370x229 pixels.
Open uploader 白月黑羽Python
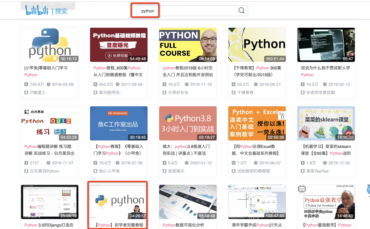[x=44, y=171]
